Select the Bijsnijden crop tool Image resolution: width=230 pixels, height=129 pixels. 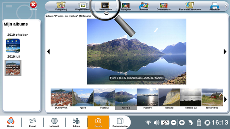(126, 6)
